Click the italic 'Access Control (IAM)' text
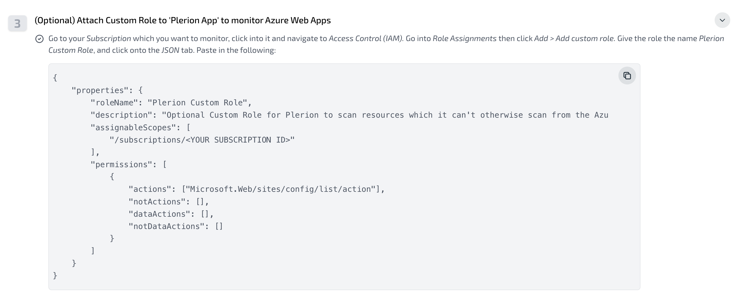This screenshot has width=736, height=307. [x=366, y=39]
